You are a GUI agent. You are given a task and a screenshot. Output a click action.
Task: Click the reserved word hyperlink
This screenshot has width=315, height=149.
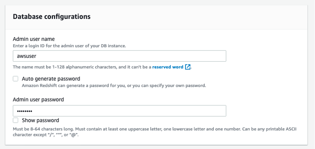(x=168, y=67)
